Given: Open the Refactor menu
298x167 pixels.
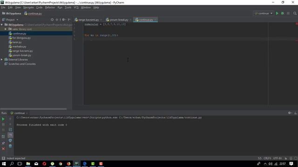Looking at the screenshot, I should 50,7.
